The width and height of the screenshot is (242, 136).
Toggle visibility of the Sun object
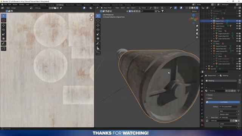(237, 66)
